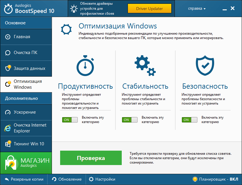Open Резервные копии from the bottom bar
The height and width of the screenshot is (185, 242).
23,179
